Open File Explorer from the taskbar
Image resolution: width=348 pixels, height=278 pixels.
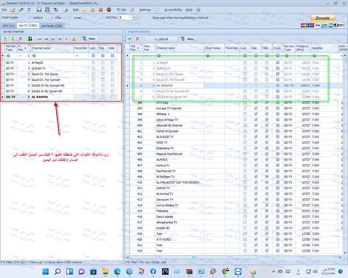point(105,271)
